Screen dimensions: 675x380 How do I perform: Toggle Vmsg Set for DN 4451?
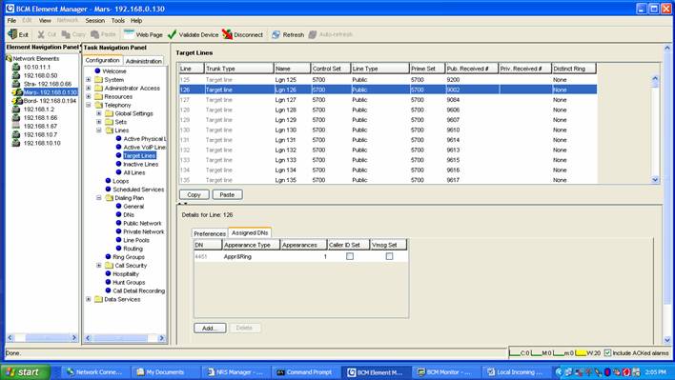point(389,256)
